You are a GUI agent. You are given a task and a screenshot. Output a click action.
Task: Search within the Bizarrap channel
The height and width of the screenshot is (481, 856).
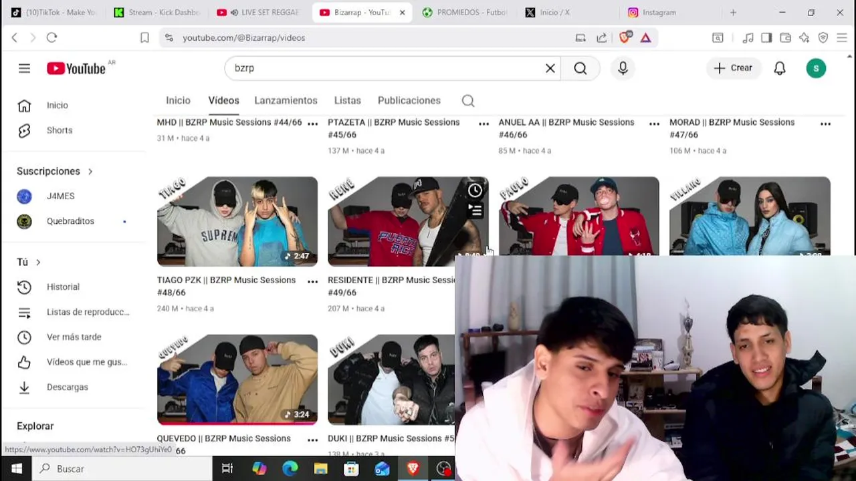click(x=468, y=101)
